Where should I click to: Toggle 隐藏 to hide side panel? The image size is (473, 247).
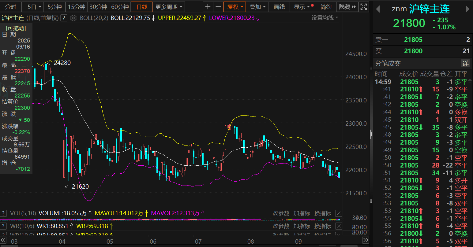point(347,7)
